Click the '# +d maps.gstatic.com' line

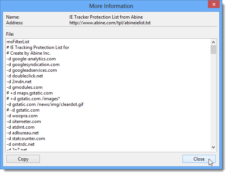point(30,93)
